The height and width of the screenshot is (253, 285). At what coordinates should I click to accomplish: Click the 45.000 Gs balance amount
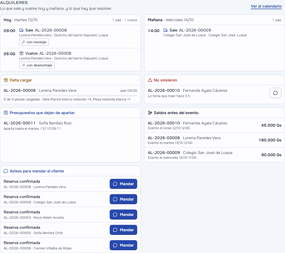pyautogui.click(x=271, y=125)
